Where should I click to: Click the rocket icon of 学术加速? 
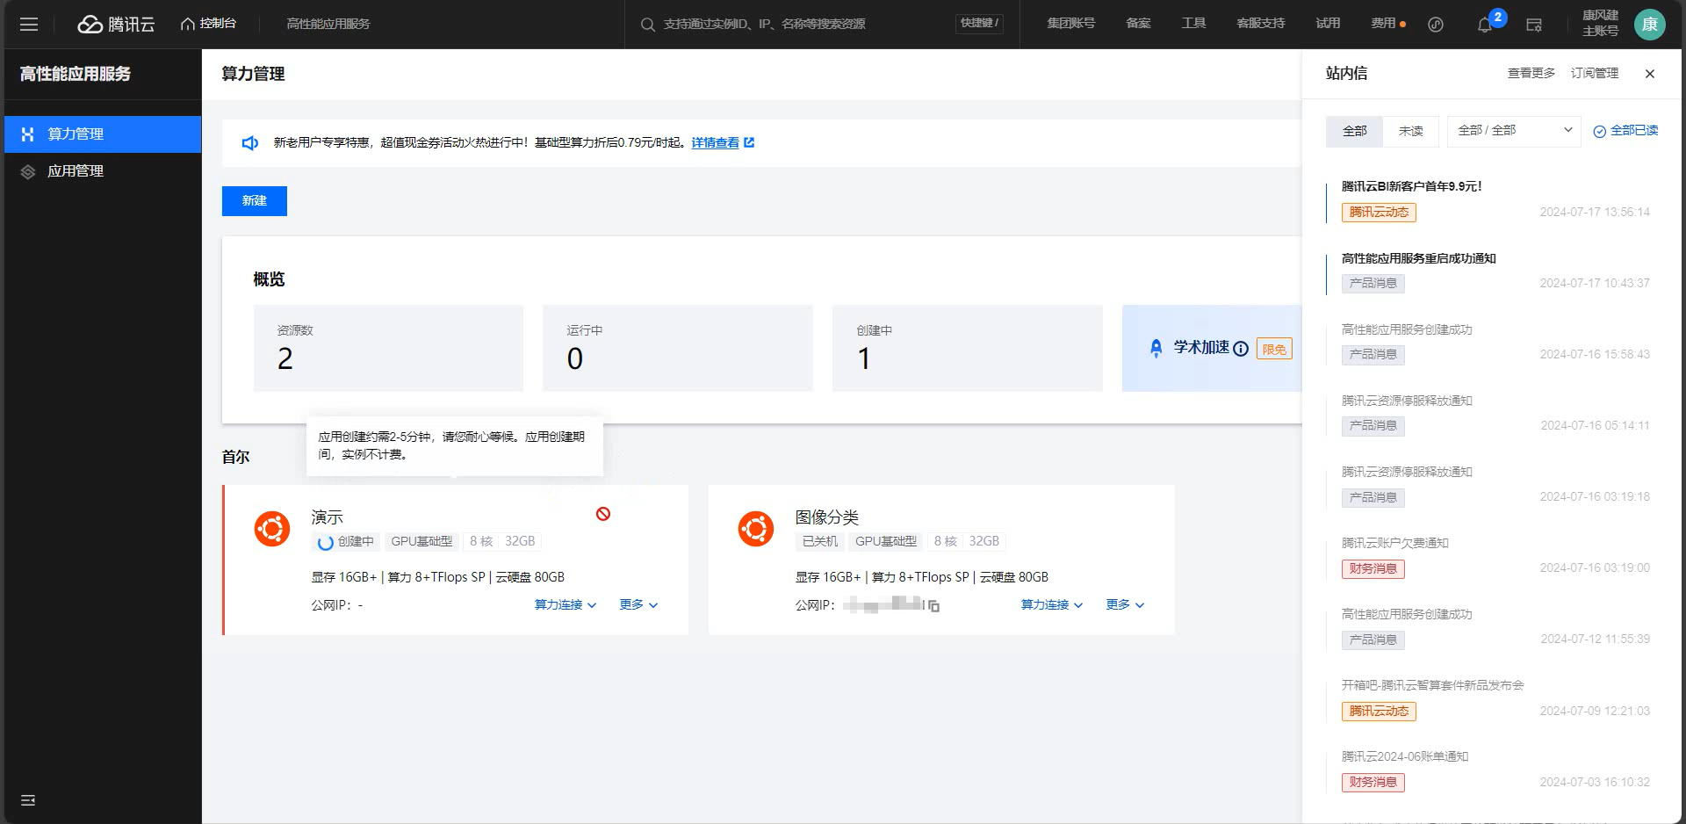pyautogui.click(x=1156, y=349)
